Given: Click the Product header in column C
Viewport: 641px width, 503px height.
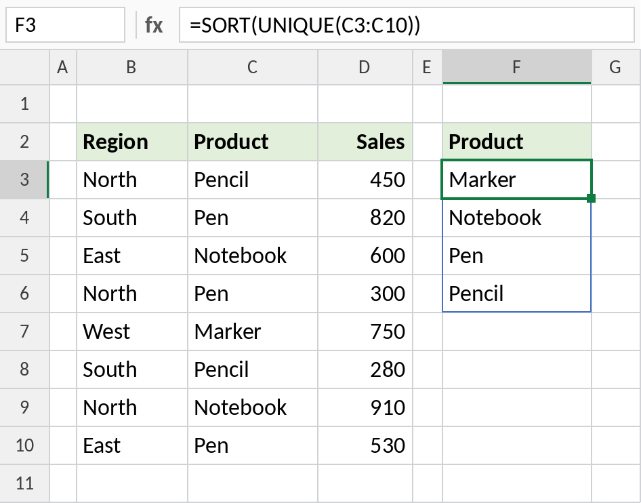Looking at the screenshot, I should coord(253,142).
